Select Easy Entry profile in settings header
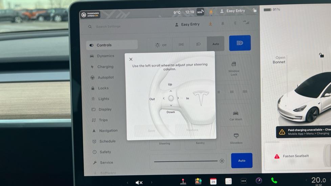Viewport: 331px width, 186px height. (187, 24)
